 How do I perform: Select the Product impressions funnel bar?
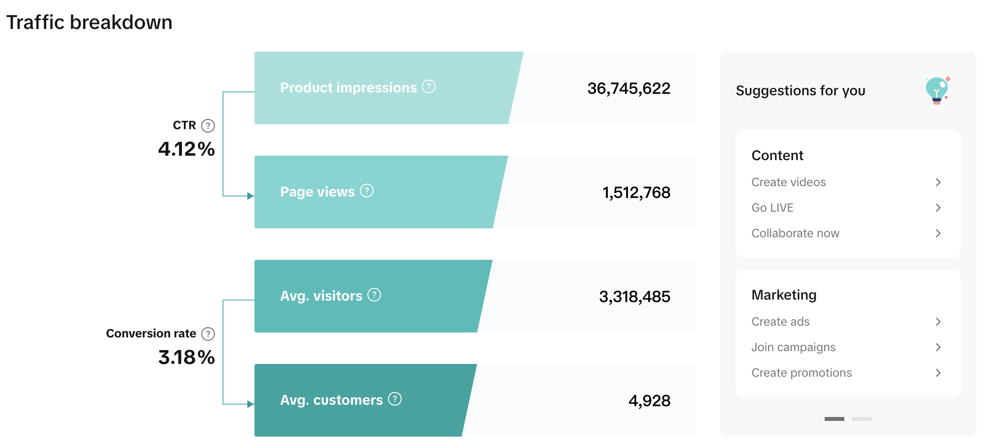point(384,88)
